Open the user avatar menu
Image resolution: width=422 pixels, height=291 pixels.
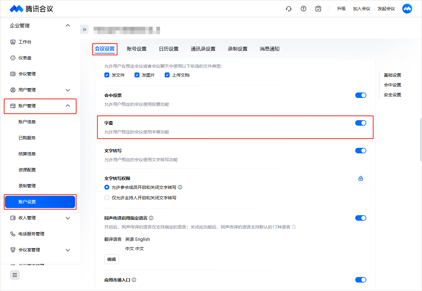pyautogui.click(x=407, y=9)
